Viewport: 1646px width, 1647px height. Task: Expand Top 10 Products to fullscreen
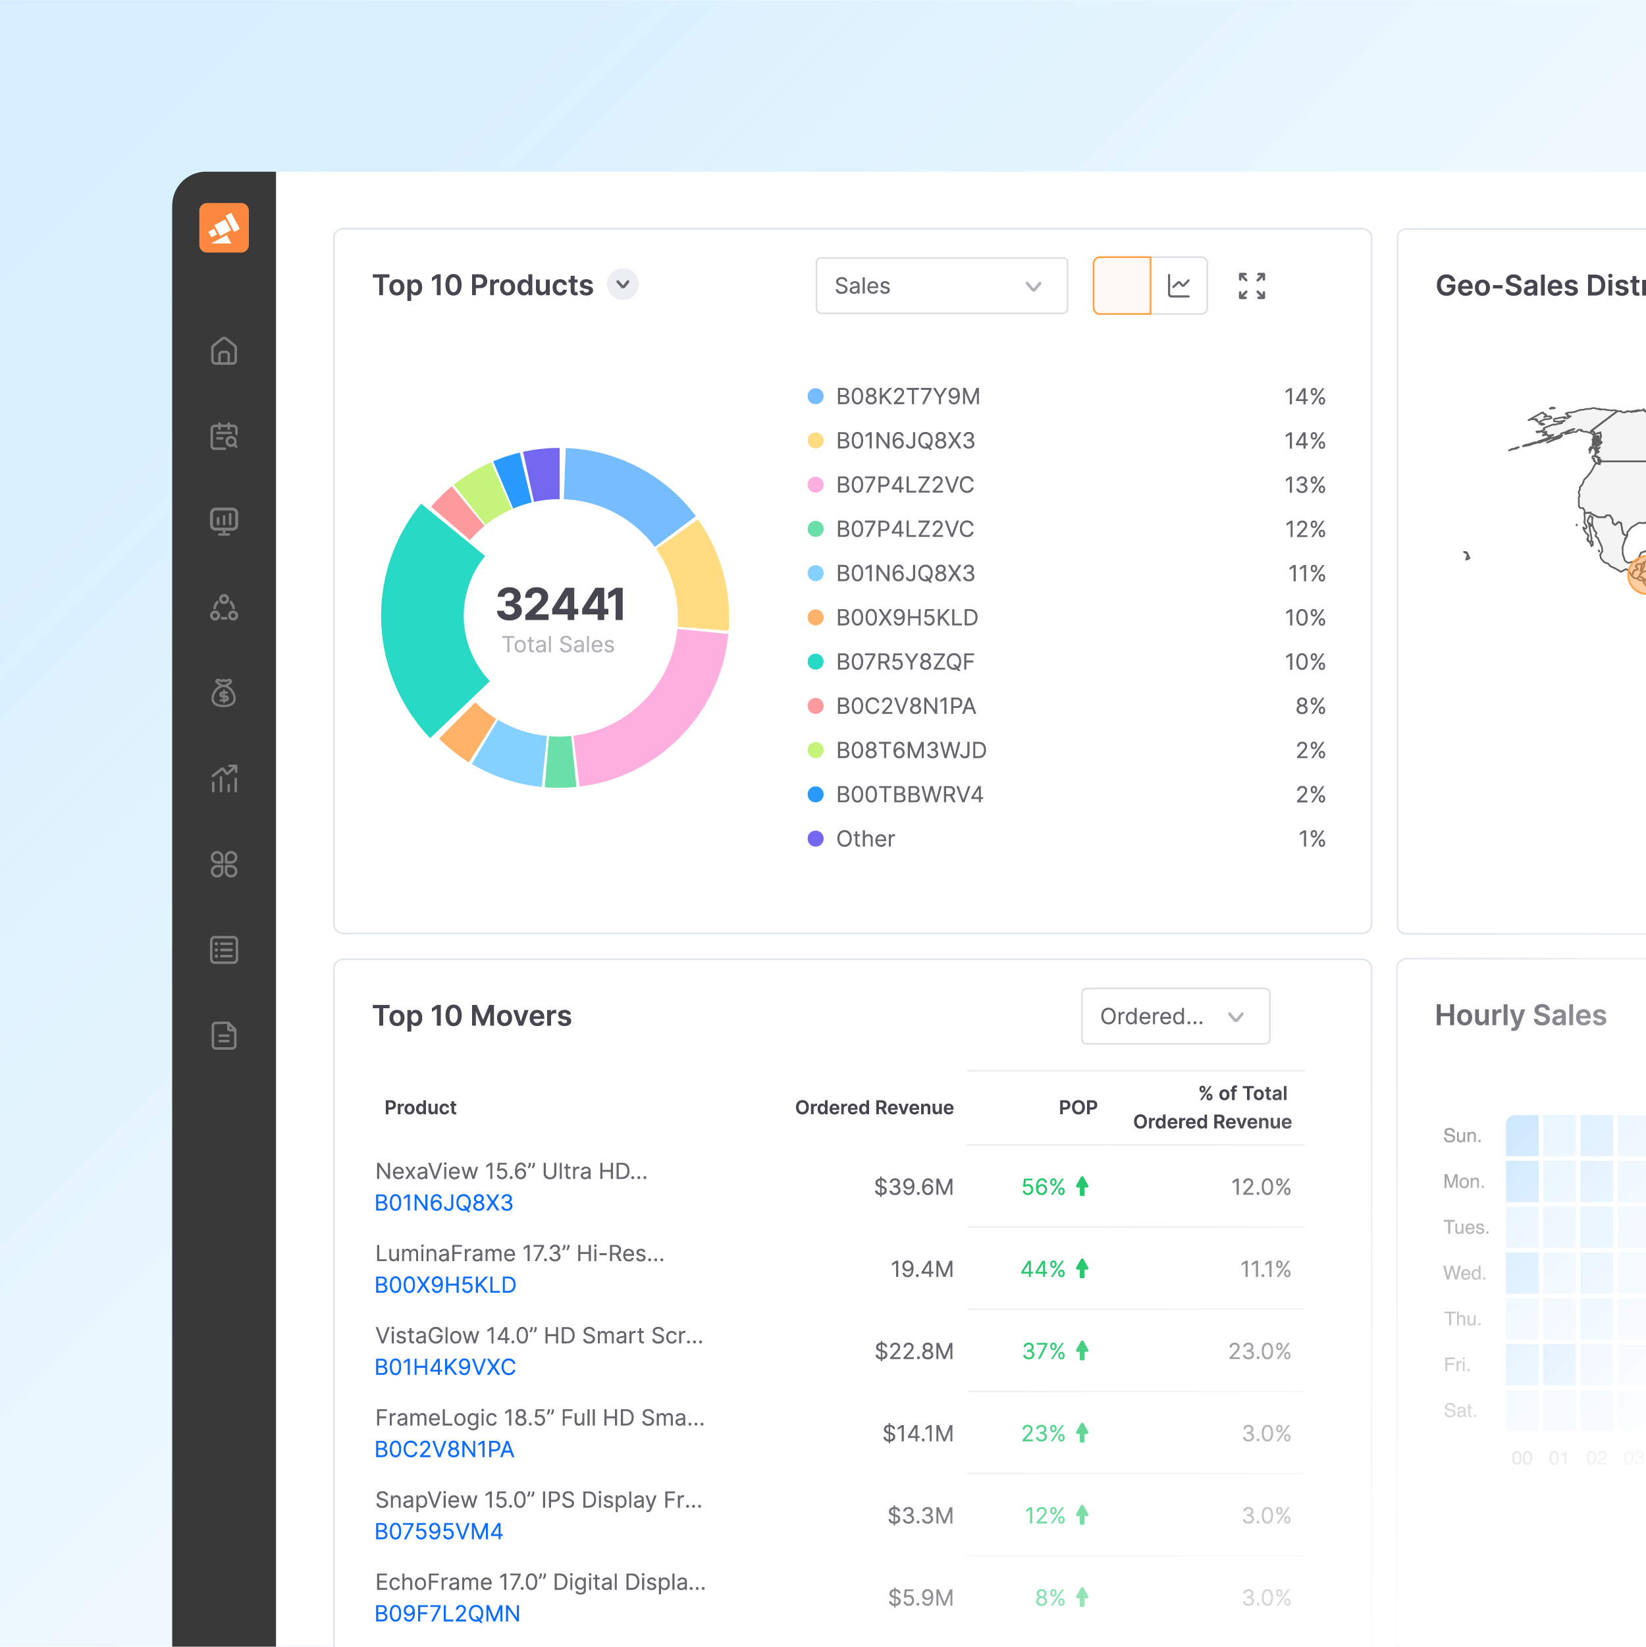tap(1252, 286)
